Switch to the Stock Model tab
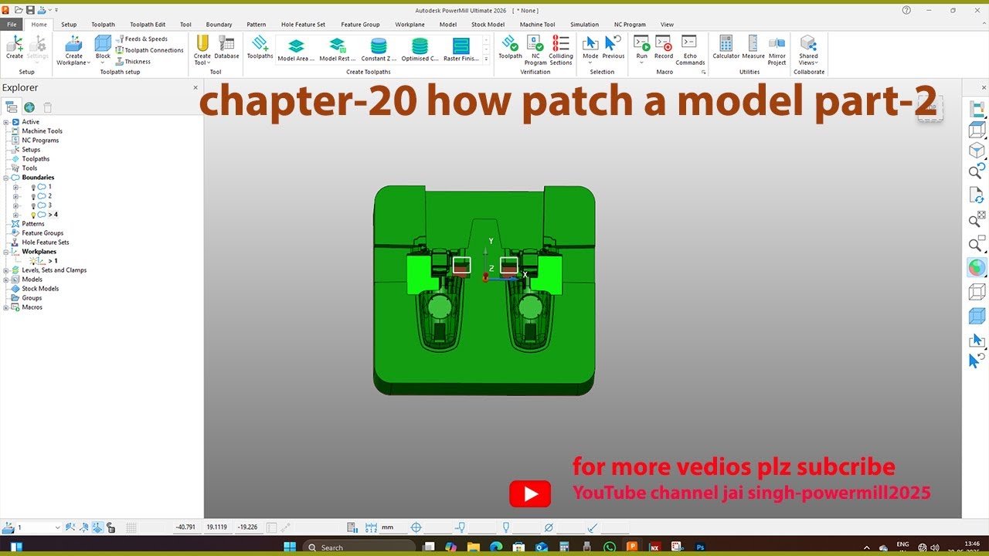This screenshot has height=556, width=989. pos(488,25)
